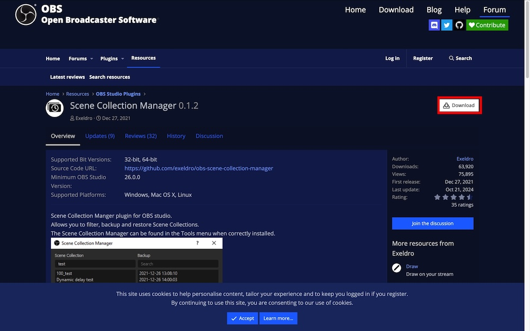Click the five-star rating icons
This screenshot has height=331, width=530.
coord(453,197)
